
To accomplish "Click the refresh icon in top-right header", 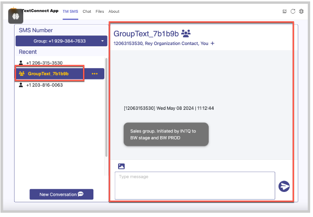I will [293, 11].
